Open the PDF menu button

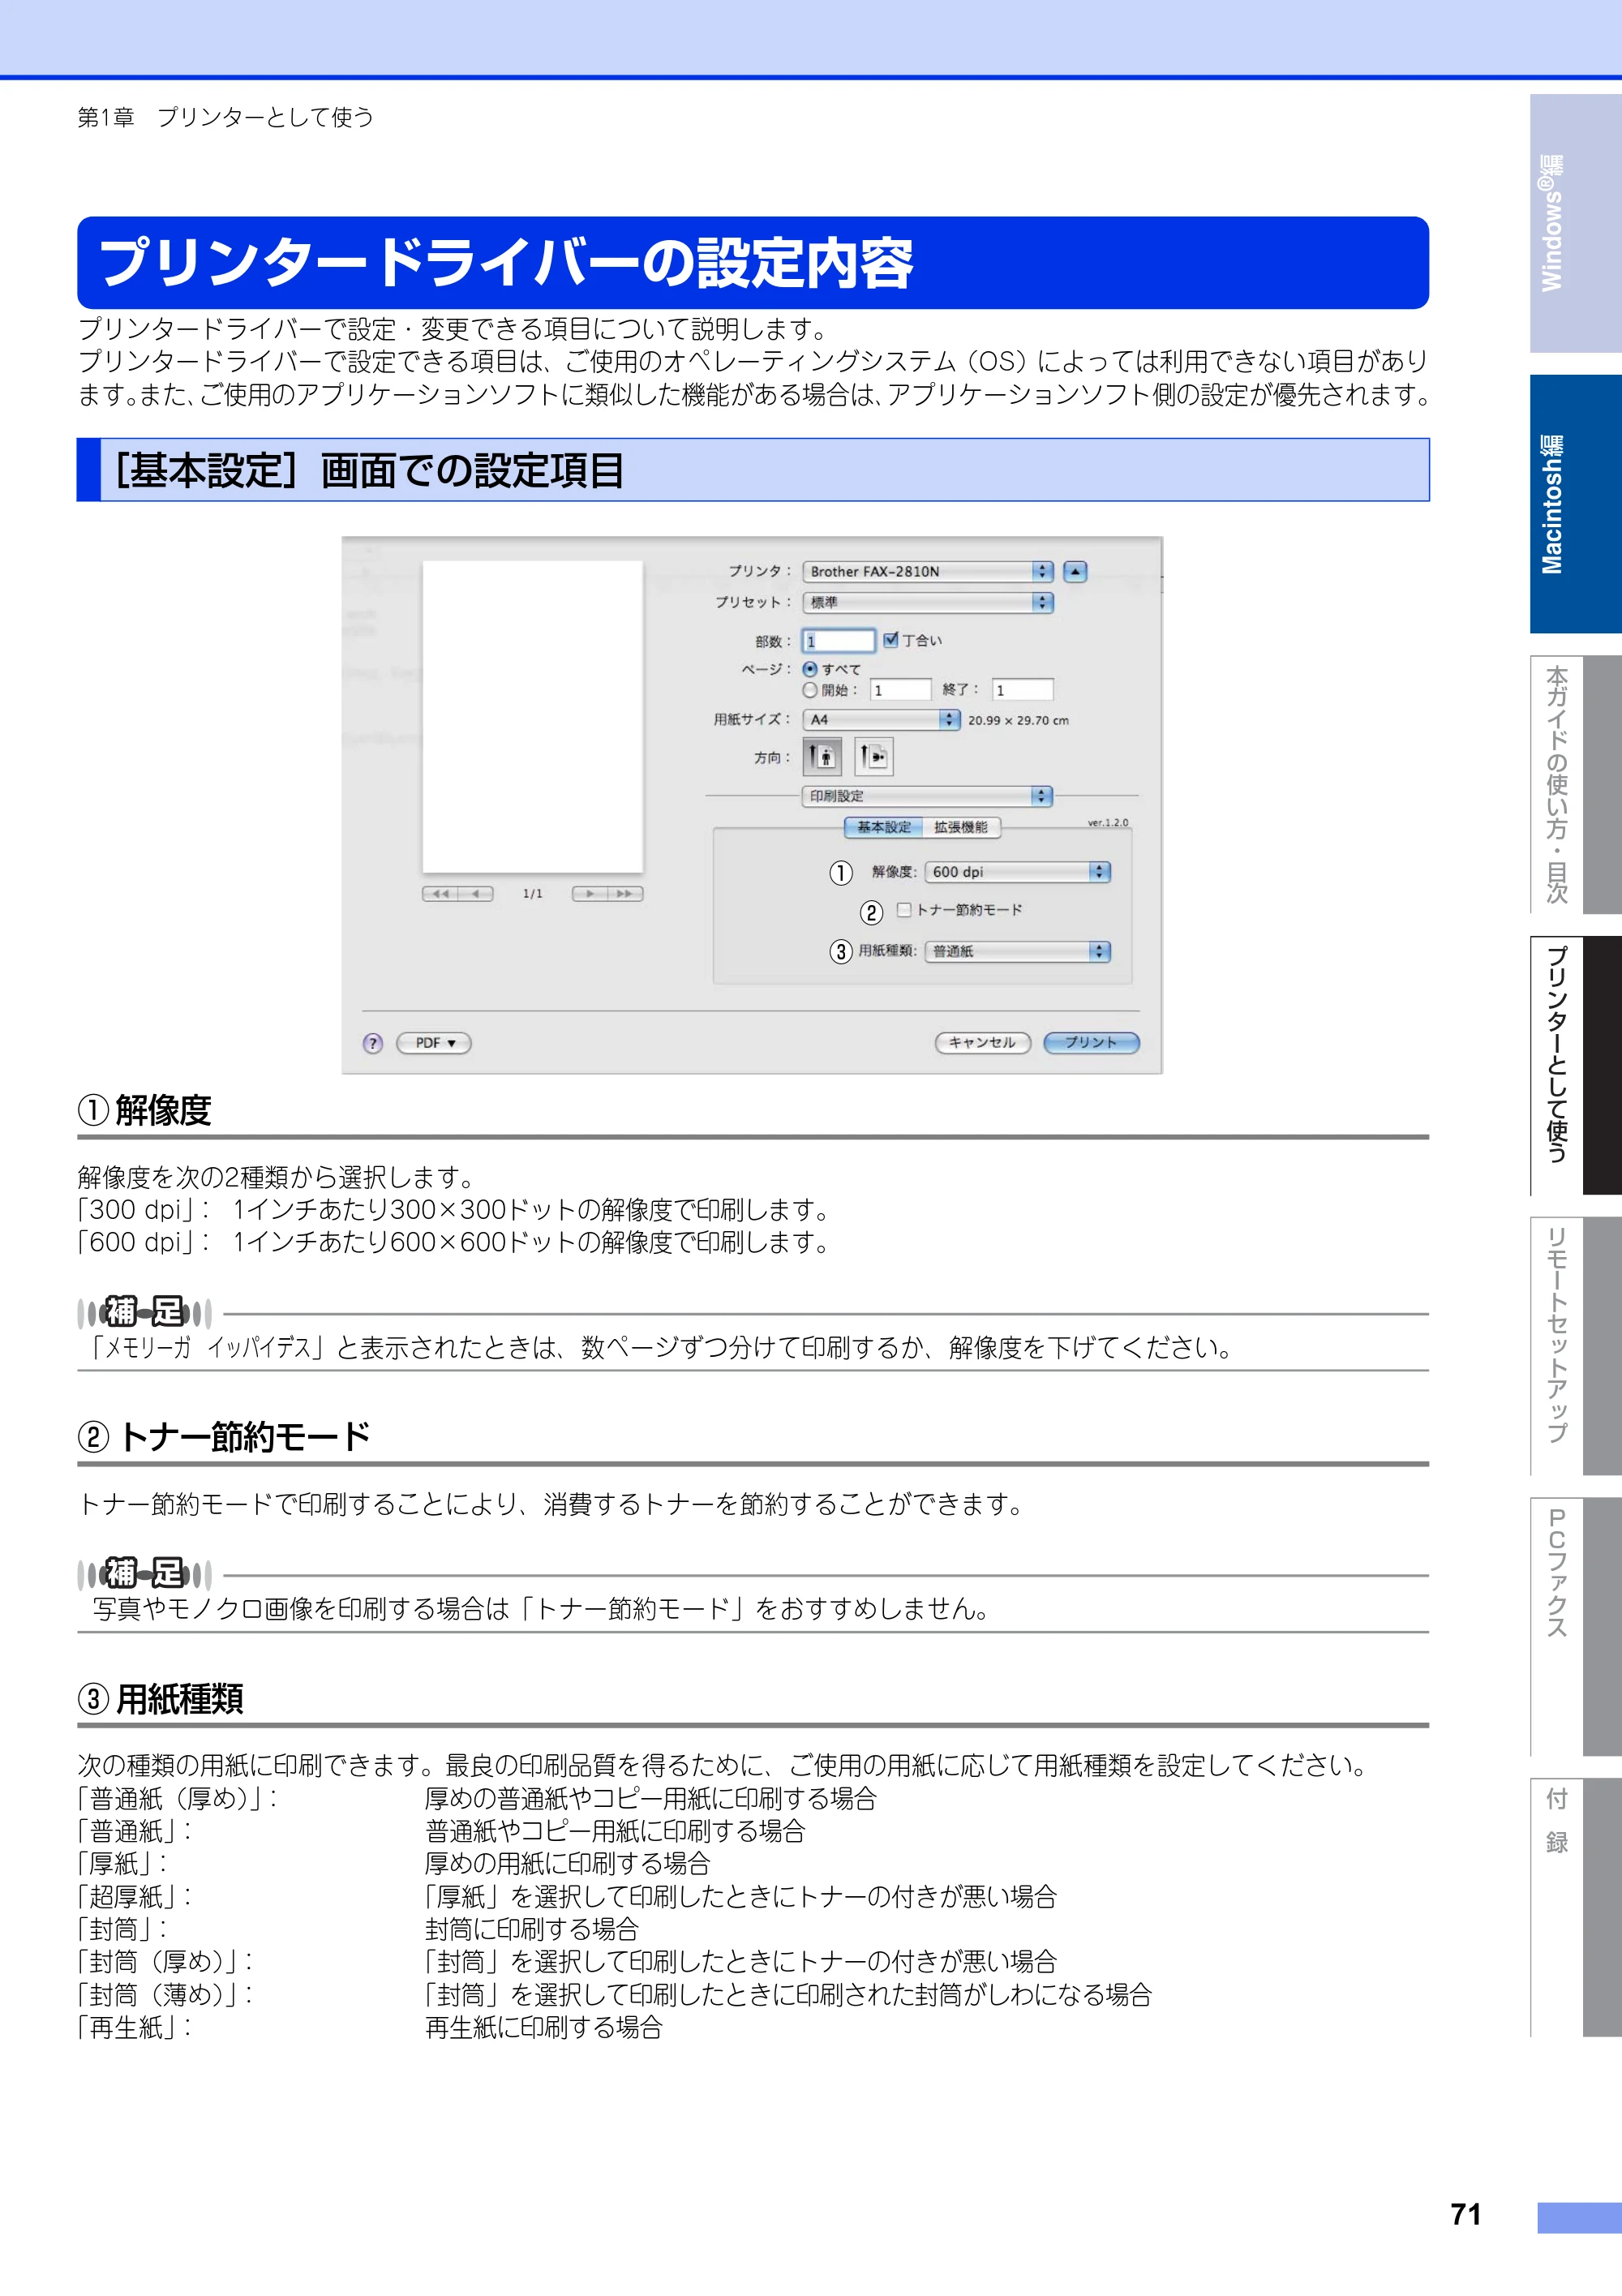tap(434, 1043)
